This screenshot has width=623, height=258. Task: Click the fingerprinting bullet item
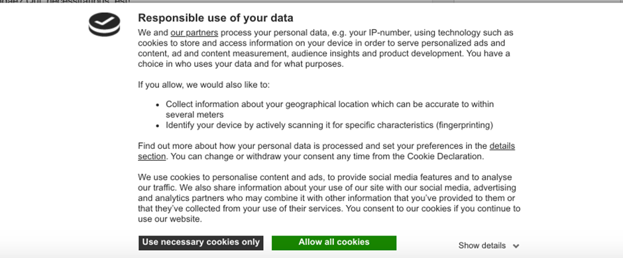click(x=329, y=125)
